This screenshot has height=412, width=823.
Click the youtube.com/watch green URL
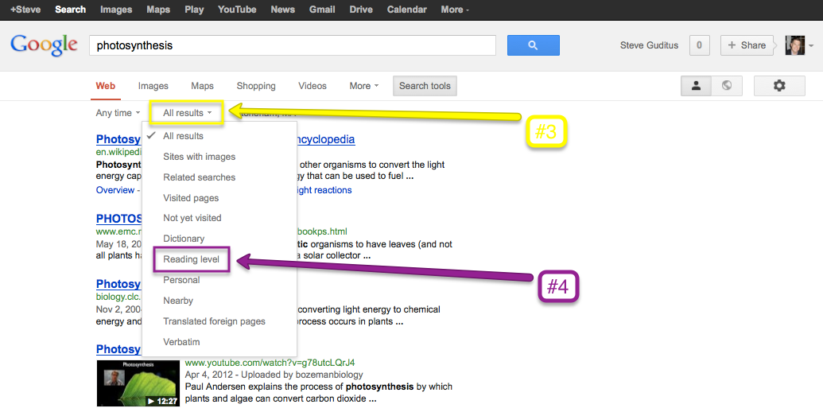270,363
